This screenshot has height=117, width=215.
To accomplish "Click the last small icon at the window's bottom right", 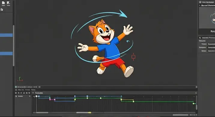I will click(196, 115).
